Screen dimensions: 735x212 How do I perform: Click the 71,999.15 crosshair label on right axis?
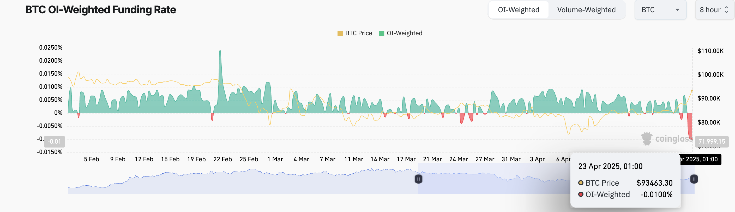(712, 142)
